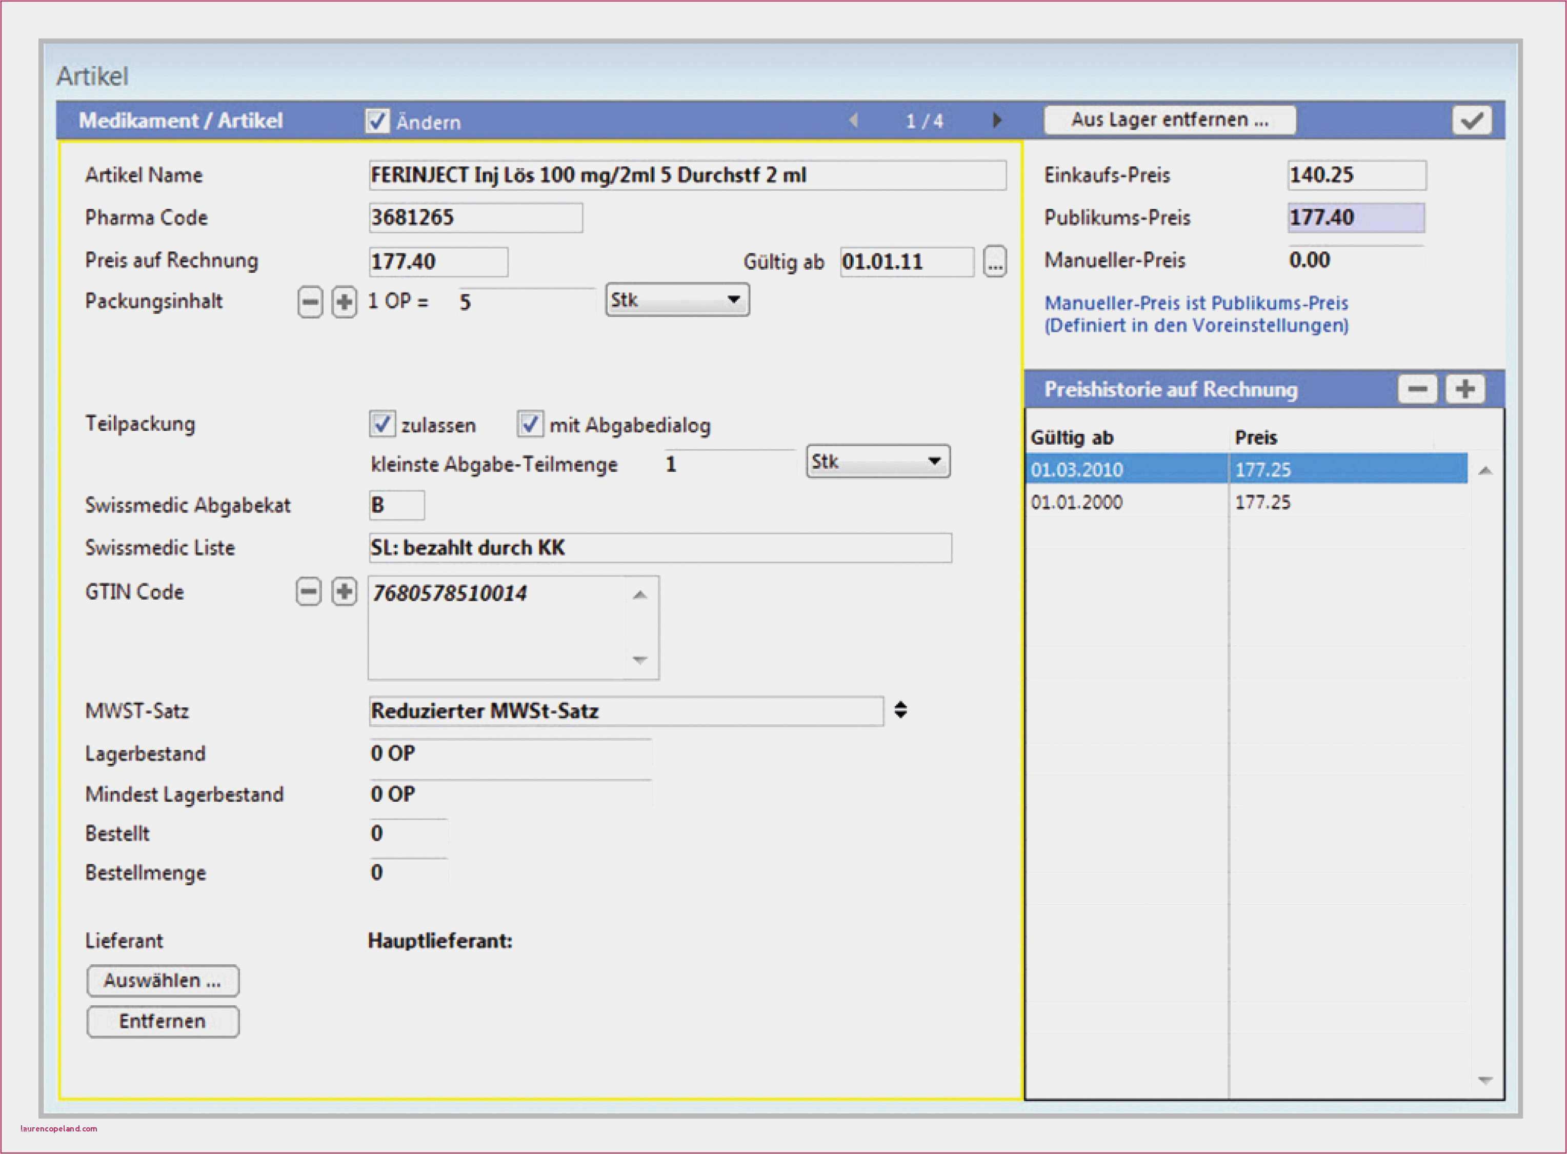Viewport: 1567px width, 1154px height.
Task: Click the minus icon beside Packungsinhalt
Action: coord(310,301)
